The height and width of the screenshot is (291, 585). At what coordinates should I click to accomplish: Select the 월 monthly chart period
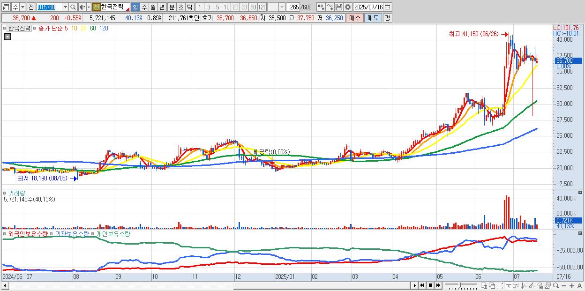[x=153, y=7]
